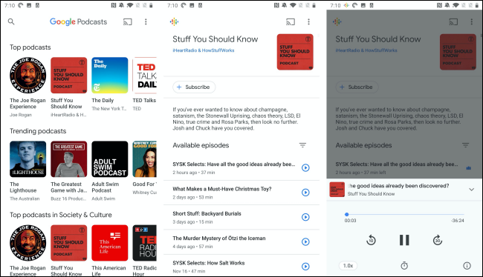This screenshot has width=483, height=277.
Task: Open iHeartRadio & HowStuffWorks publisher link
Action: click(204, 50)
